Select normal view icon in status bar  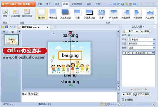point(101,104)
